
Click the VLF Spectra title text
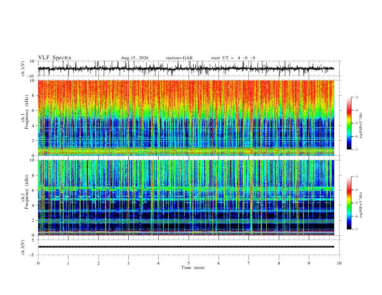coord(55,58)
